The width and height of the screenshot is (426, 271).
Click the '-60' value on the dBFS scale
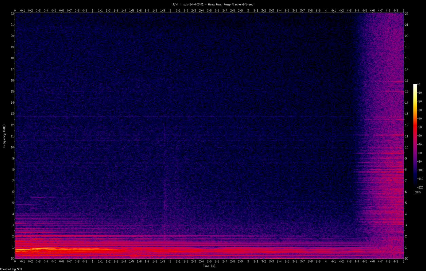[x=419, y=136]
